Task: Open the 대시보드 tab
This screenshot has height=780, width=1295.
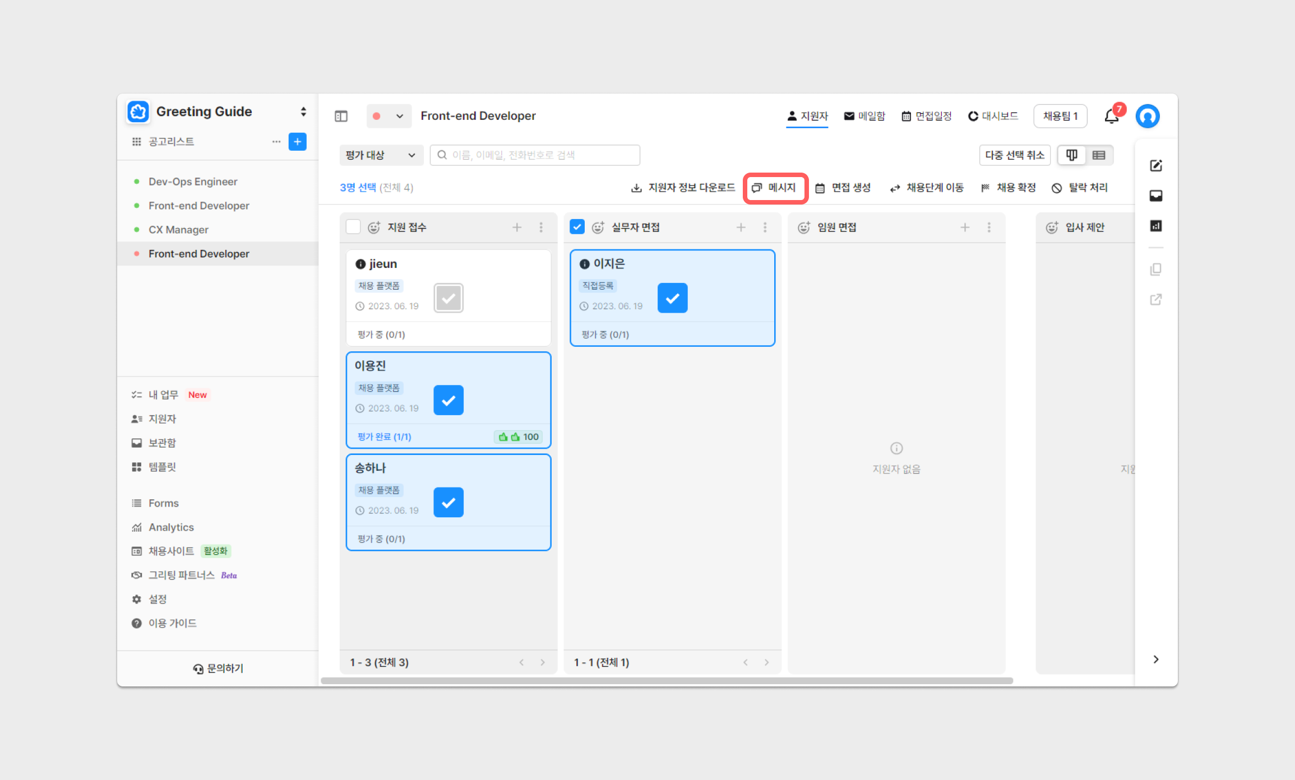Action: pyautogui.click(x=993, y=116)
